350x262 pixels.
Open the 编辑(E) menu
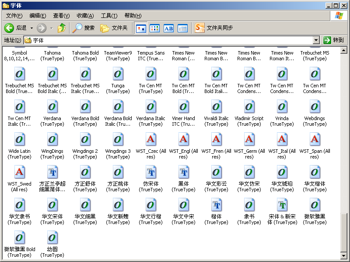(38, 16)
